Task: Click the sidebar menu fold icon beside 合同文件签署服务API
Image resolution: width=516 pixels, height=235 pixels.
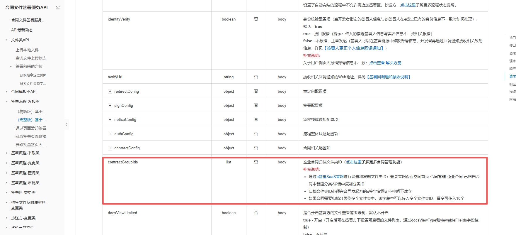Action: coord(58,8)
